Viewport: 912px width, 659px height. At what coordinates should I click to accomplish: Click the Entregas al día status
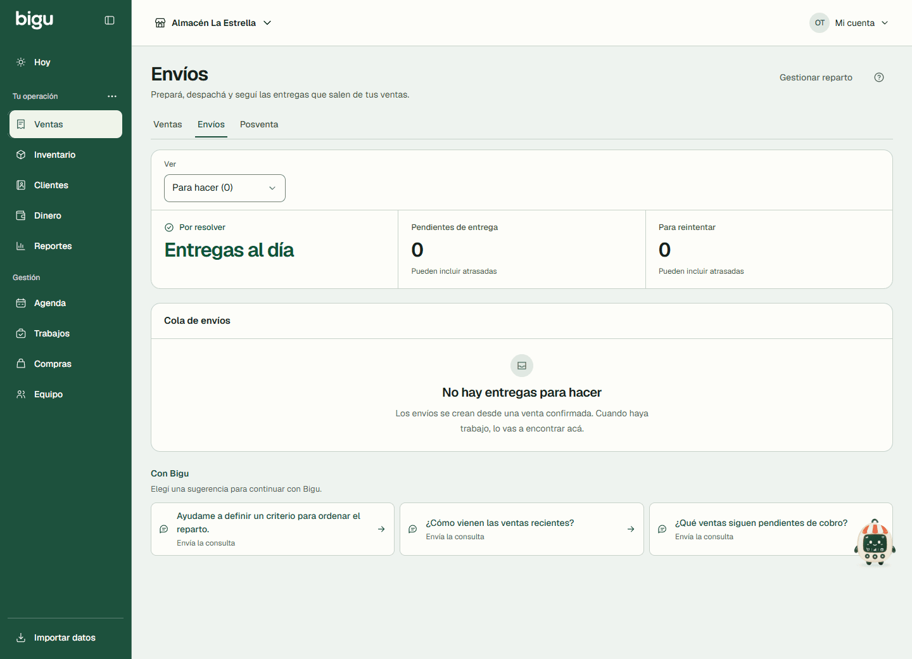tap(229, 250)
